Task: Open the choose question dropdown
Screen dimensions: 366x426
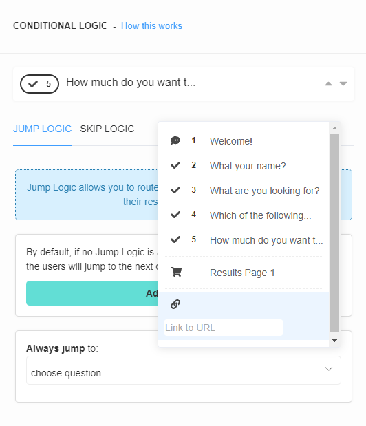Action: tap(184, 370)
